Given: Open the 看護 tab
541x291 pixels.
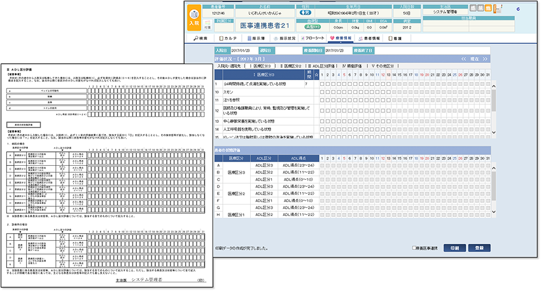Looking at the screenshot, I should [x=395, y=38].
